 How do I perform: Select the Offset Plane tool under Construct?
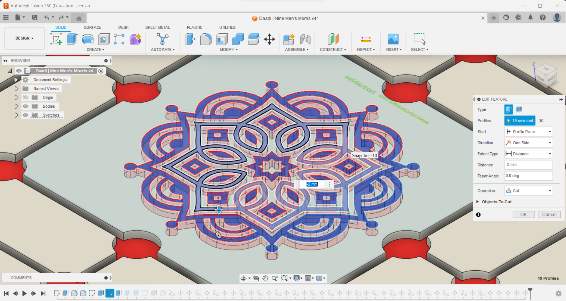click(333, 39)
